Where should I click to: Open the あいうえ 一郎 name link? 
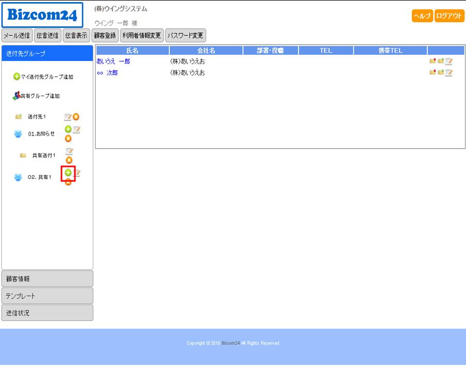[113, 62]
